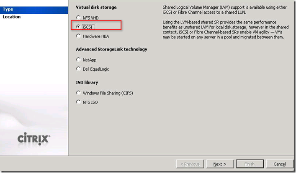Select the Dell EqualLogic radio button
This screenshot has height=173, width=296.
78,69
